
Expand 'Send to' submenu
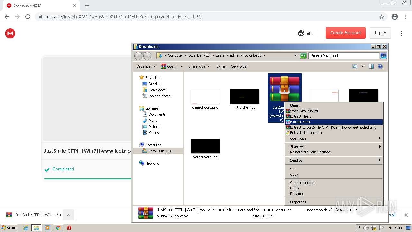(x=333, y=160)
